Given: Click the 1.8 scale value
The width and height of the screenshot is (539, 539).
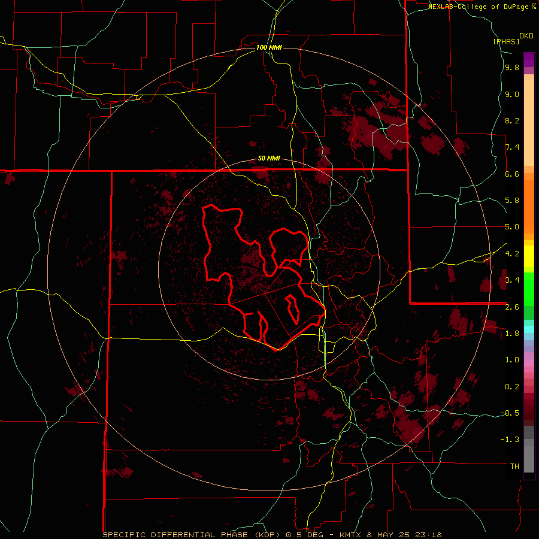Looking at the screenshot, I should tap(512, 333).
